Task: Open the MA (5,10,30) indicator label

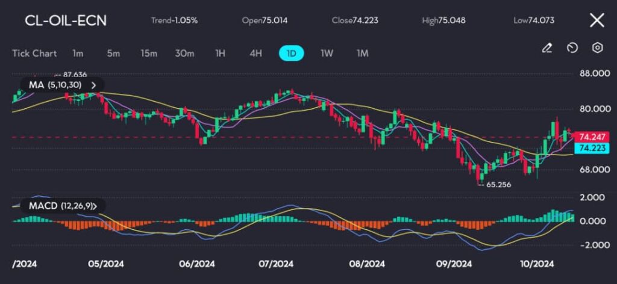Action: (56, 85)
